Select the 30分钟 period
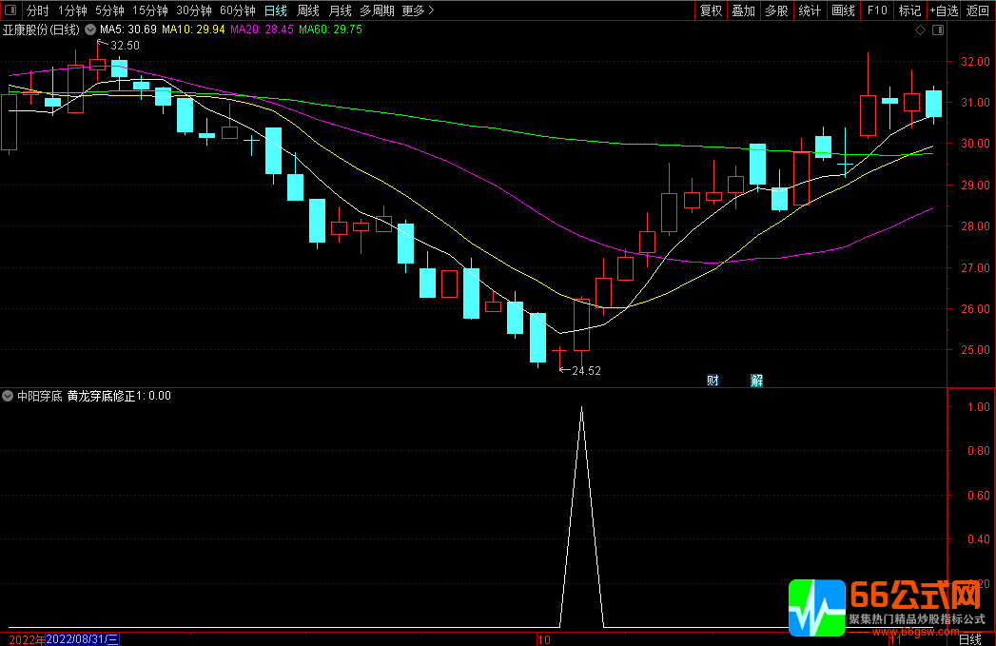This screenshot has width=996, height=646. (194, 10)
